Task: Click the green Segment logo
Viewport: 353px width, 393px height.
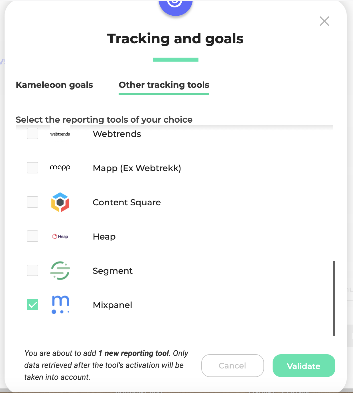Action: tap(60, 271)
